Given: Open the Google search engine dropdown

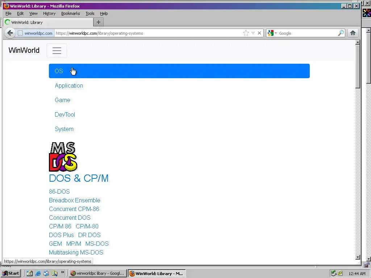Looking at the screenshot, I should coord(272,33).
